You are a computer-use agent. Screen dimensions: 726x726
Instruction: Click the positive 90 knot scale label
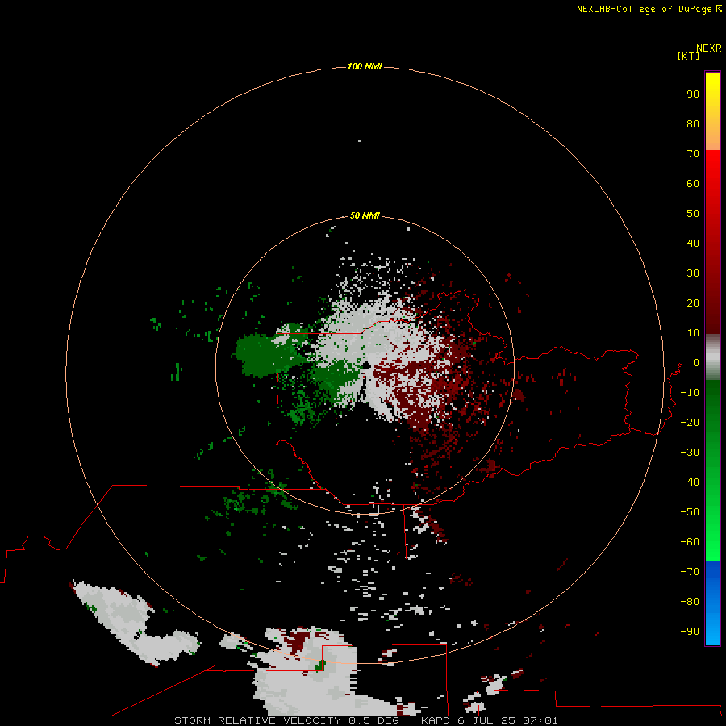click(693, 94)
